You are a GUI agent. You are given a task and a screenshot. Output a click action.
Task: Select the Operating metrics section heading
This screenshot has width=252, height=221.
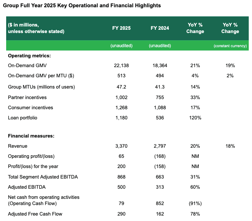(29, 56)
